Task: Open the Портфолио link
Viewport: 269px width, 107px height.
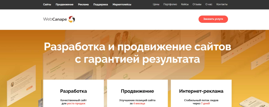Action: (x=170, y=5)
